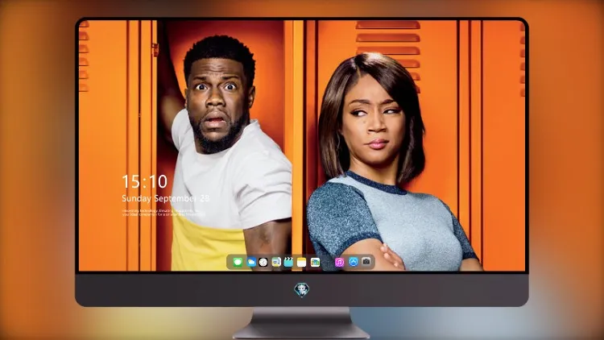Open the Clock app in dock
Viewport: 604px width, 340px height.
[x=263, y=262]
